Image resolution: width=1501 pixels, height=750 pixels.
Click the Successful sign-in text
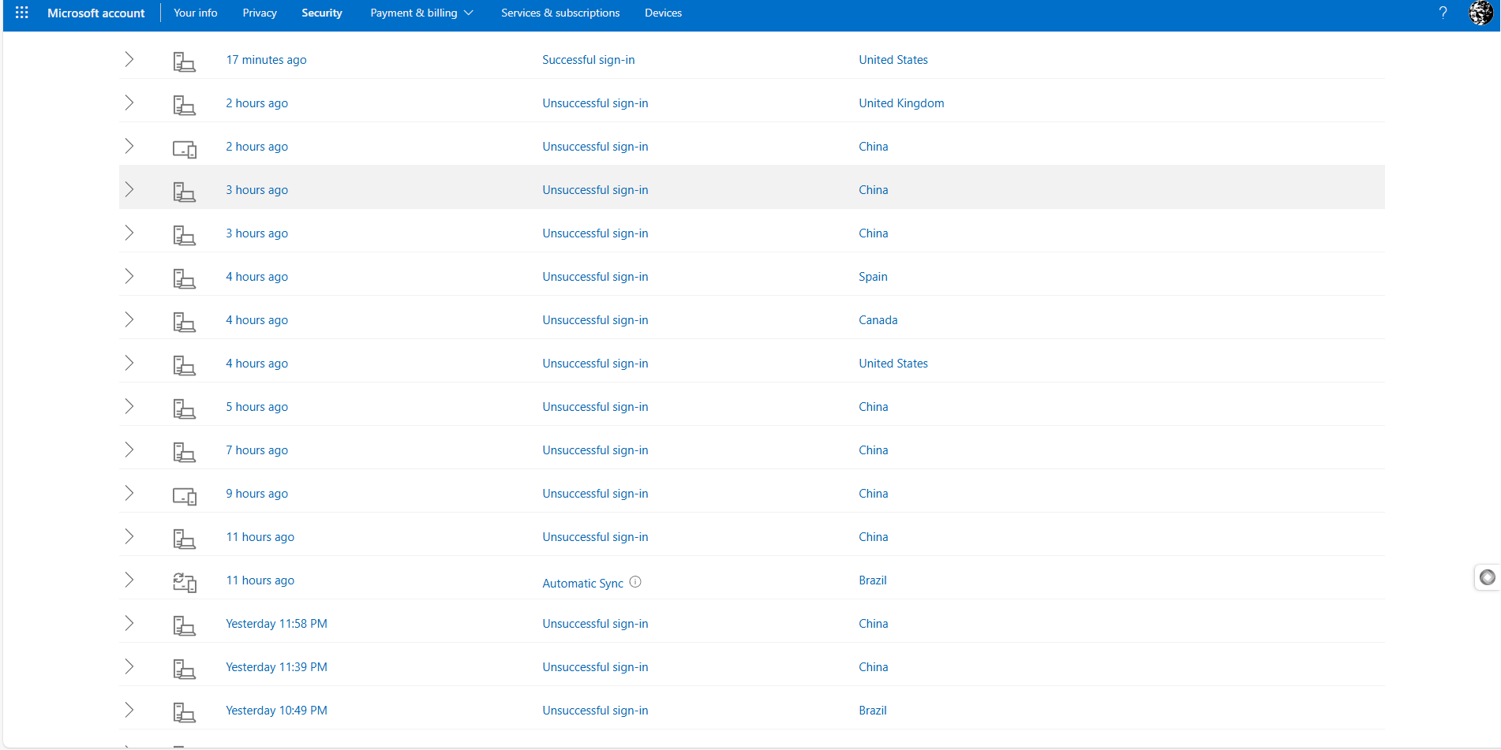click(589, 60)
